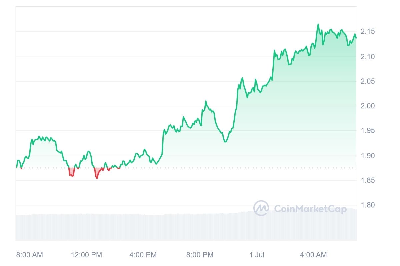Click the 4:00 AM time label
Screen dimensions: 400x266
(x=313, y=255)
